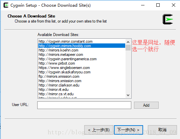
Task: Select https://www.singleboersen.com from the list
Action: coord(82,68)
